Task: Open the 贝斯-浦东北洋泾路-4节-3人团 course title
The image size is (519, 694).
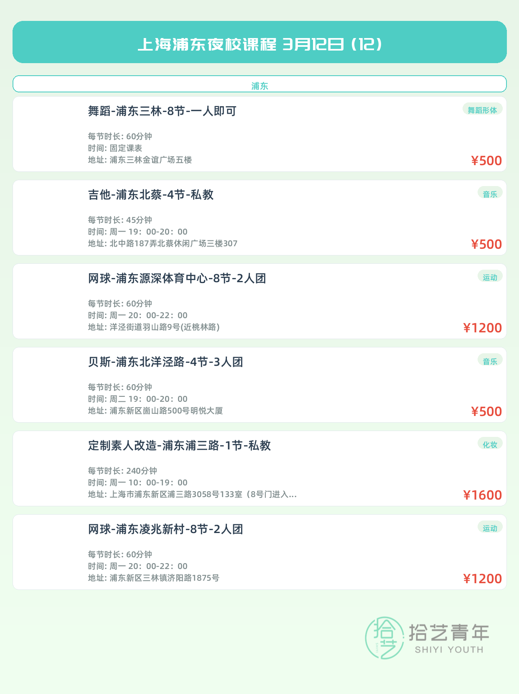Action: click(165, 362)
